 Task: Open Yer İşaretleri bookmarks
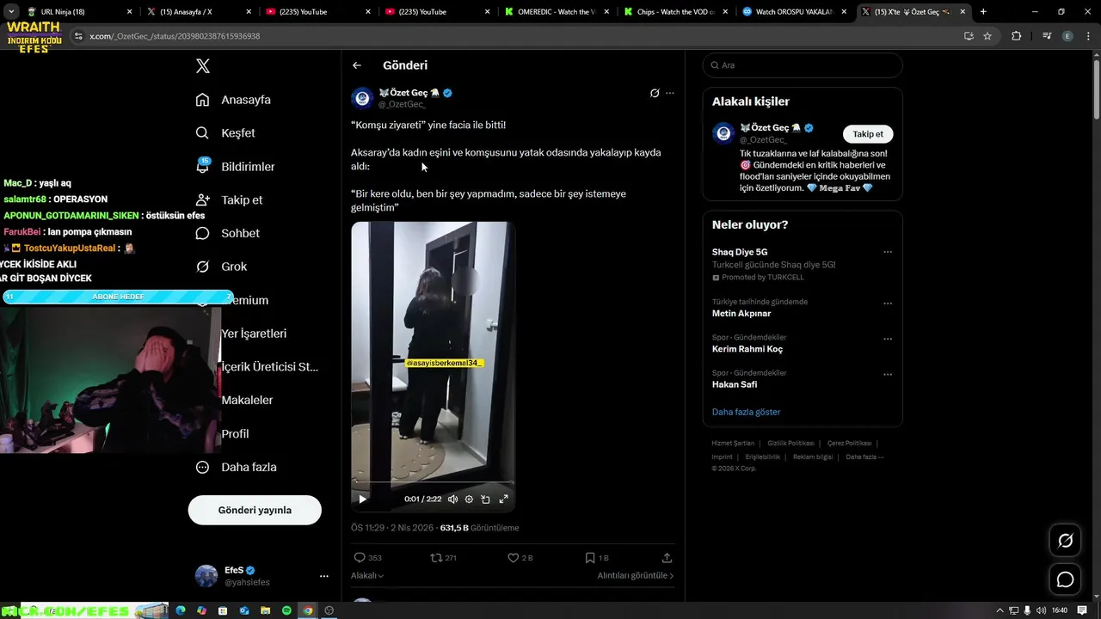(x=254, y=334)
